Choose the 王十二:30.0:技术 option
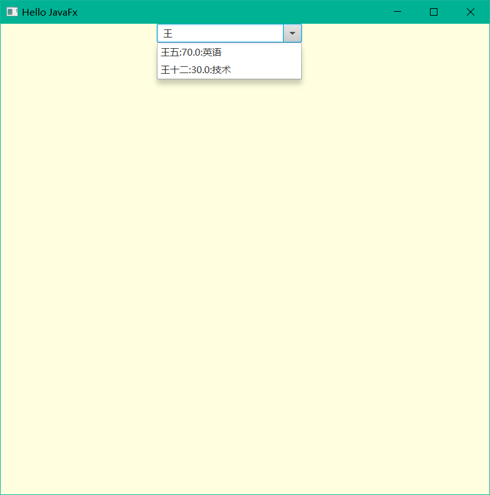The width and height of the screenshot is (490, 495). 229,69
